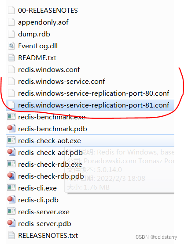This screenshot has height=244, width=184.
Task: Click the appendonly.aof file icon
Action: coord(11,22)
